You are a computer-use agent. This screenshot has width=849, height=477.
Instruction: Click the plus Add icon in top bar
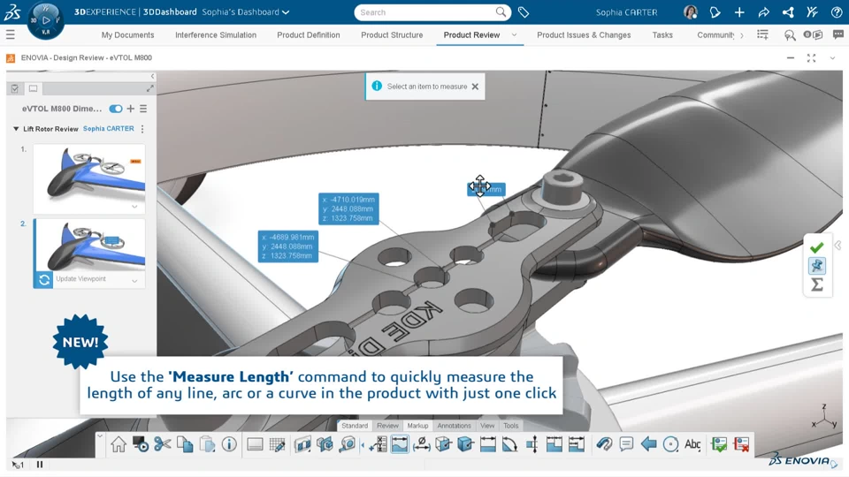click(739, 11)
